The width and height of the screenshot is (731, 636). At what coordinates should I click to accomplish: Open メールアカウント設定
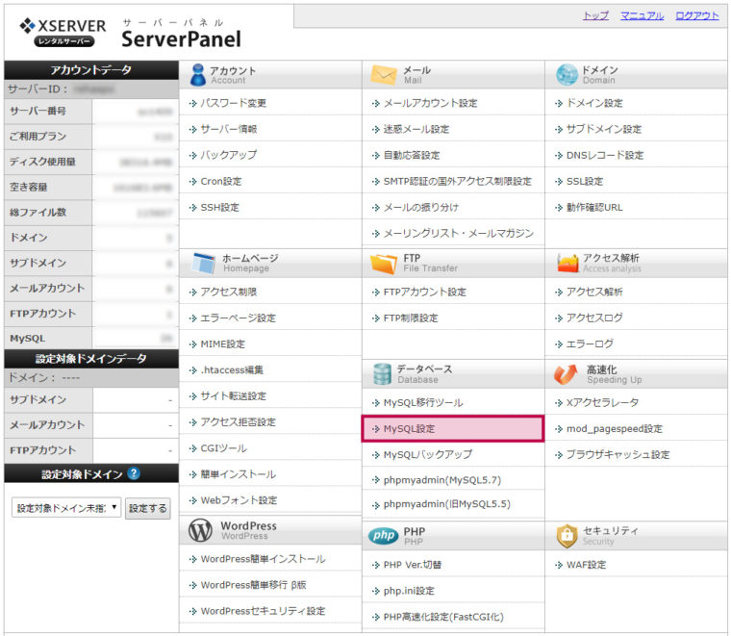click(x=430, y=103)
